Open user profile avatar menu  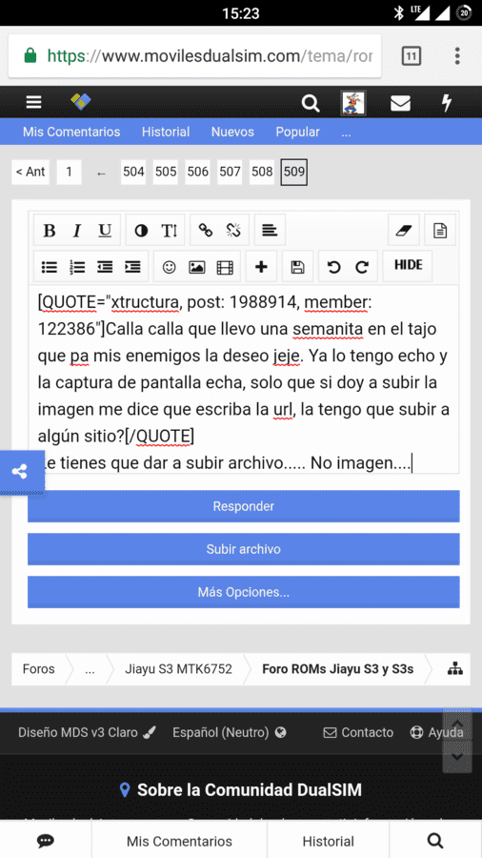pyautogui.click(x=353, y=103)
